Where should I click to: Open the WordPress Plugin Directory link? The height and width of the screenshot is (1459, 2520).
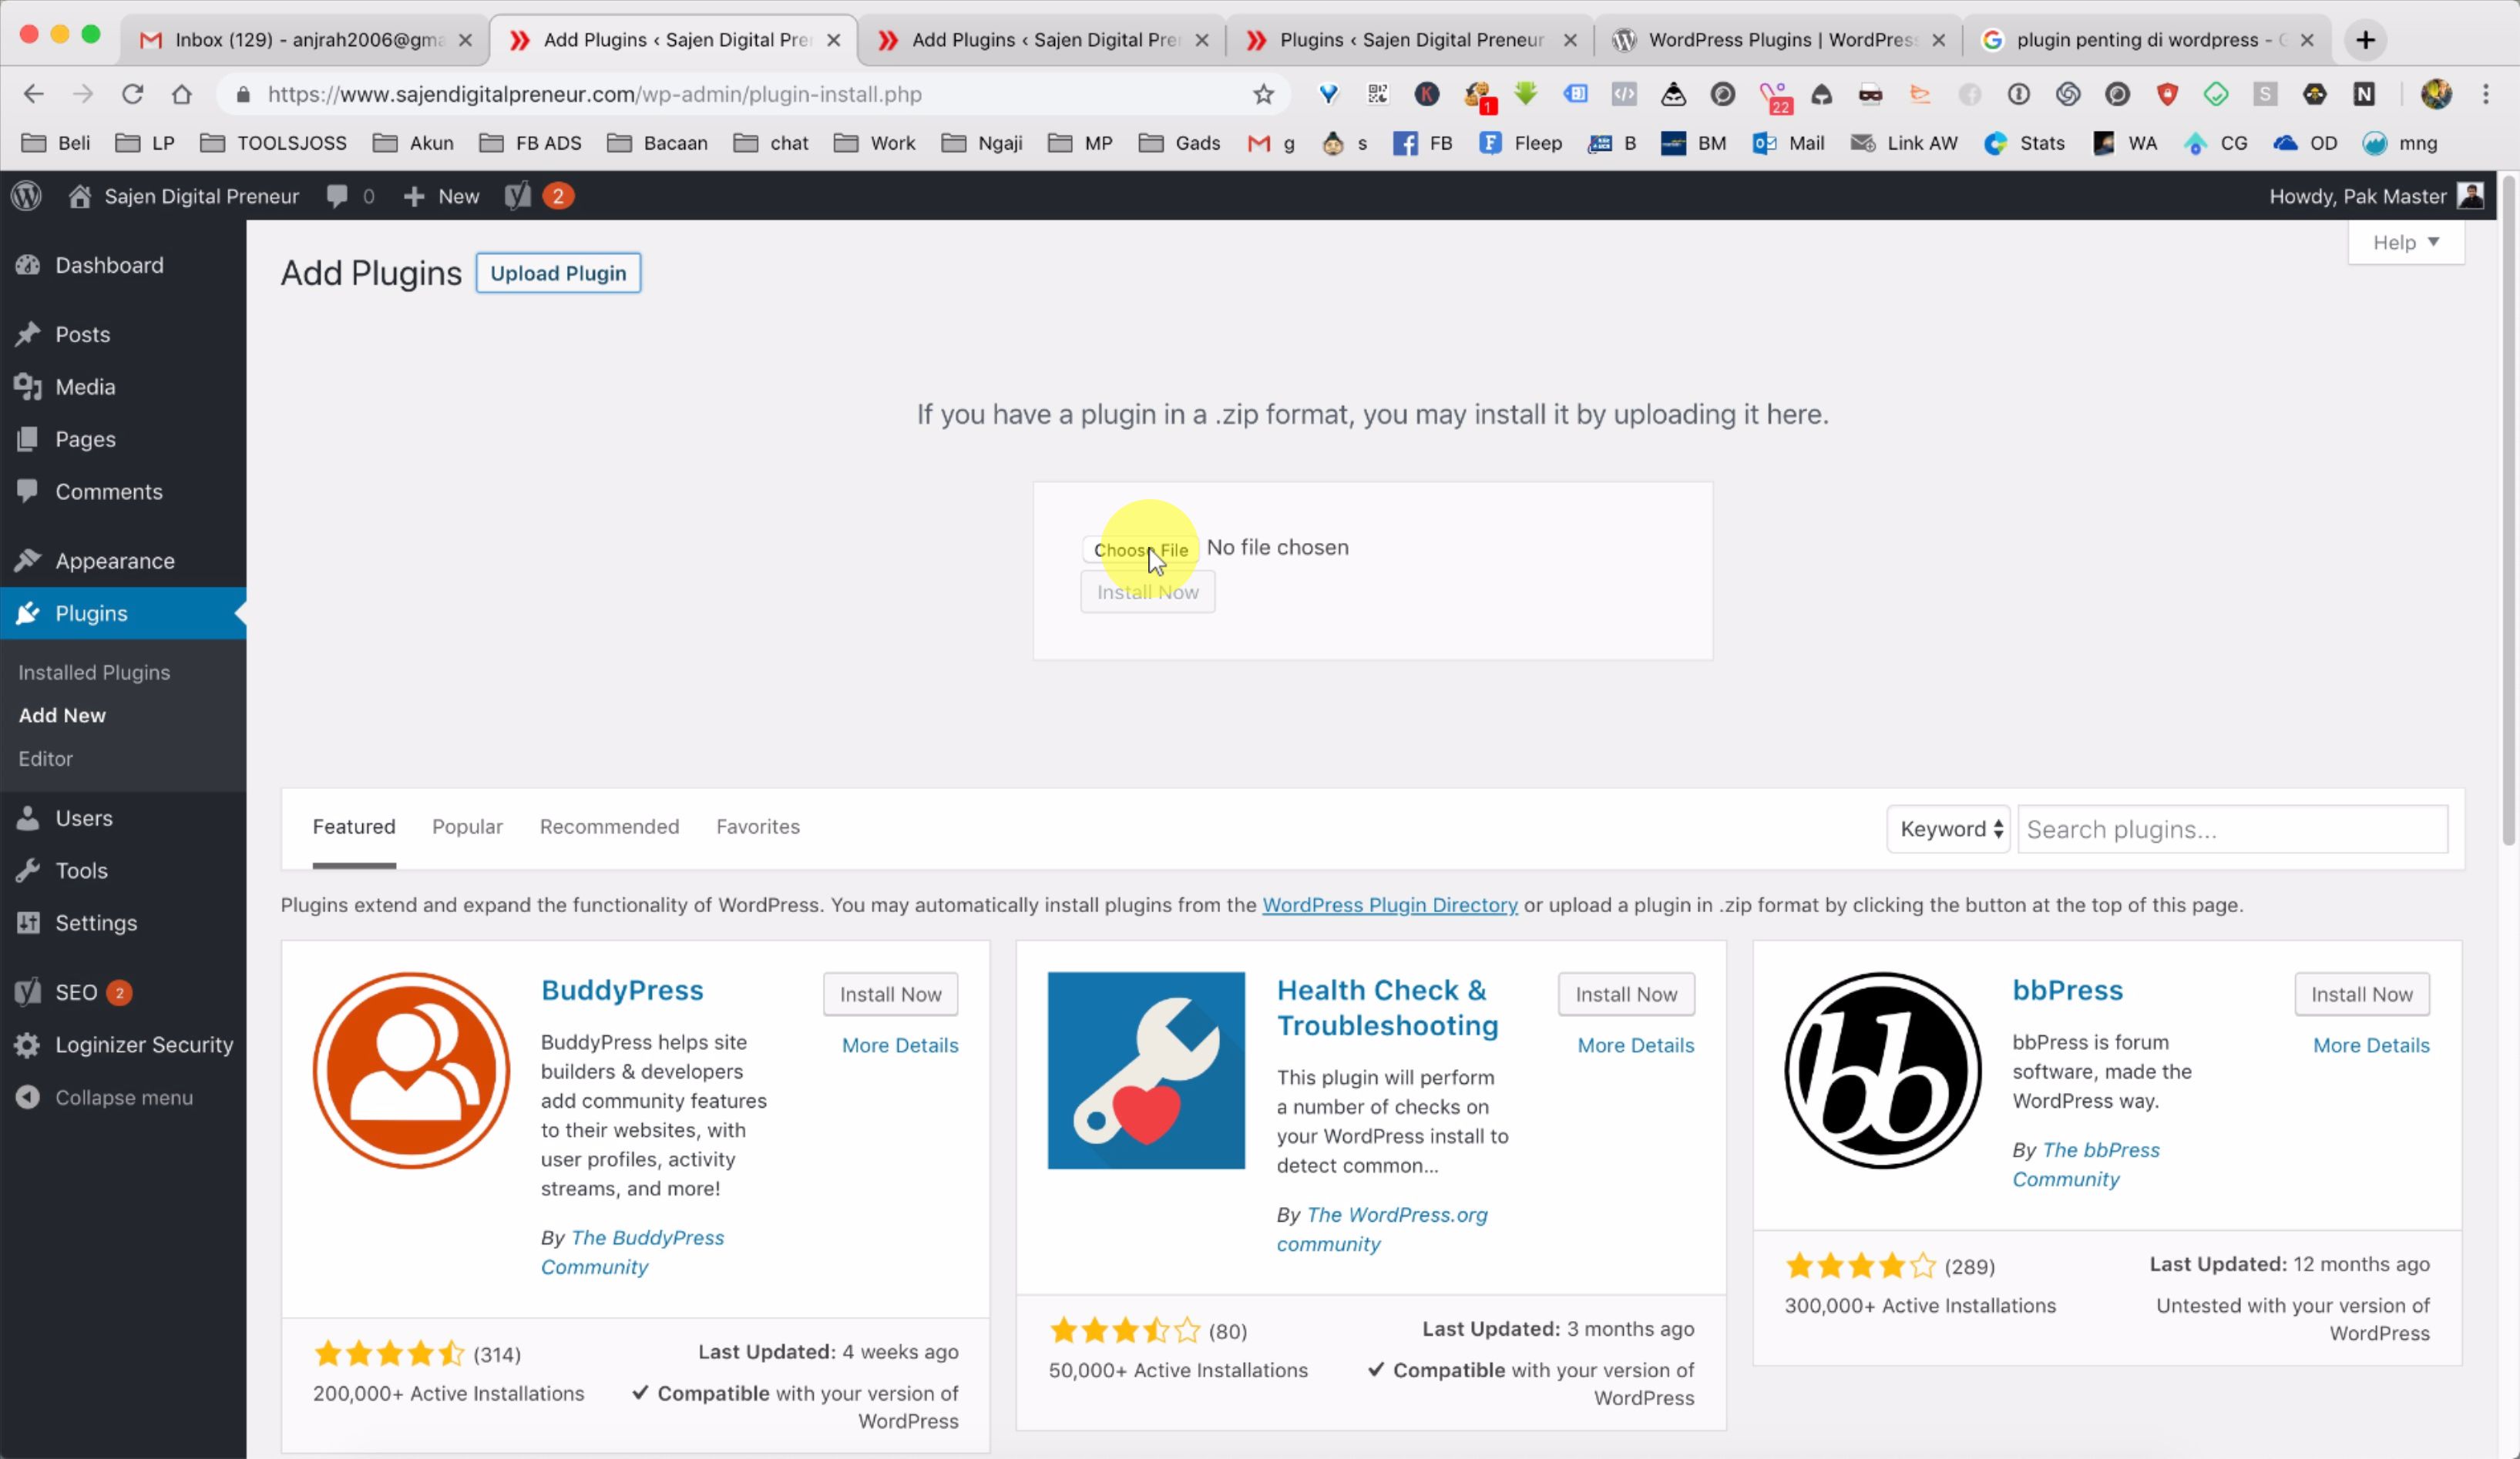point(1389,904)
